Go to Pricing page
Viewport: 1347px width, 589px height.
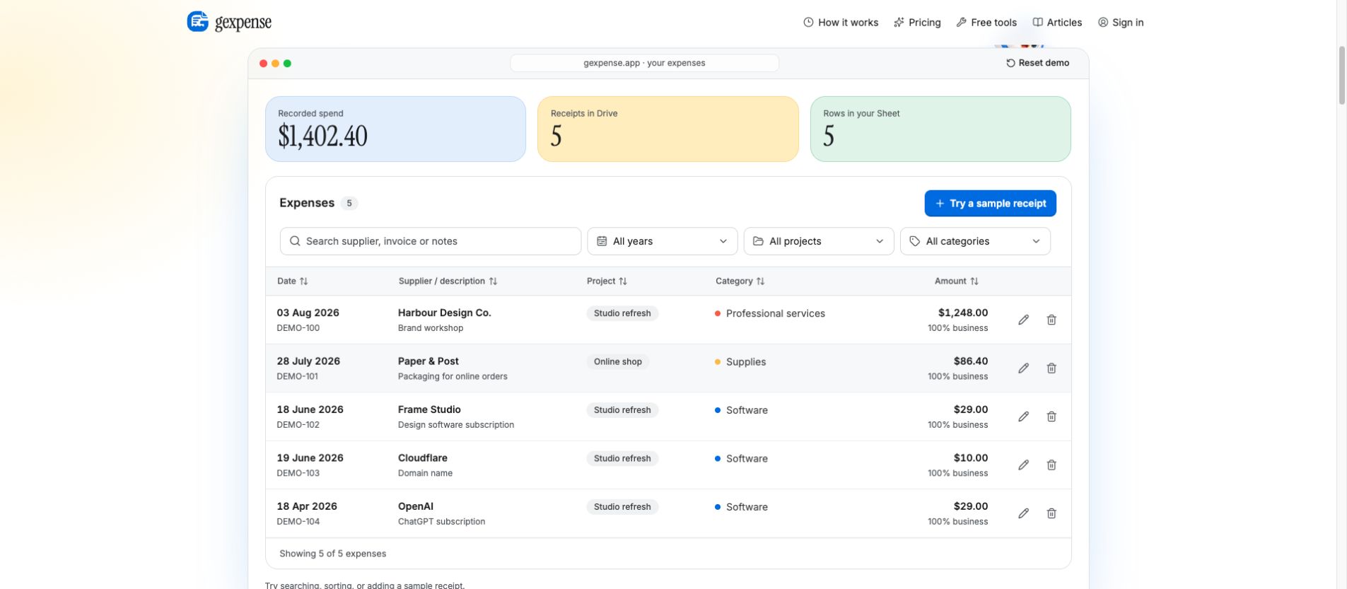pos(917,23)
